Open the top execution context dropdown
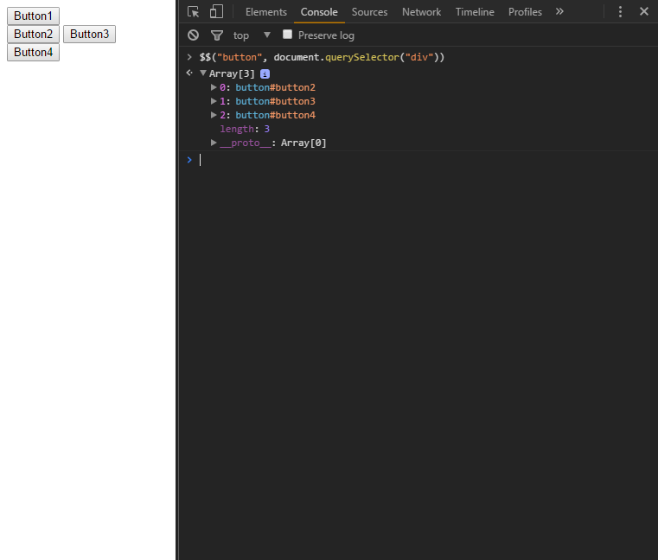The height and width of the screenshot is (560, 658). [x=252, y=35]
